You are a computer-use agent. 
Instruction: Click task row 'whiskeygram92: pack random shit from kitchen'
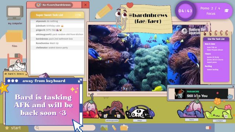pyautogui.click(x=57, y=34)
